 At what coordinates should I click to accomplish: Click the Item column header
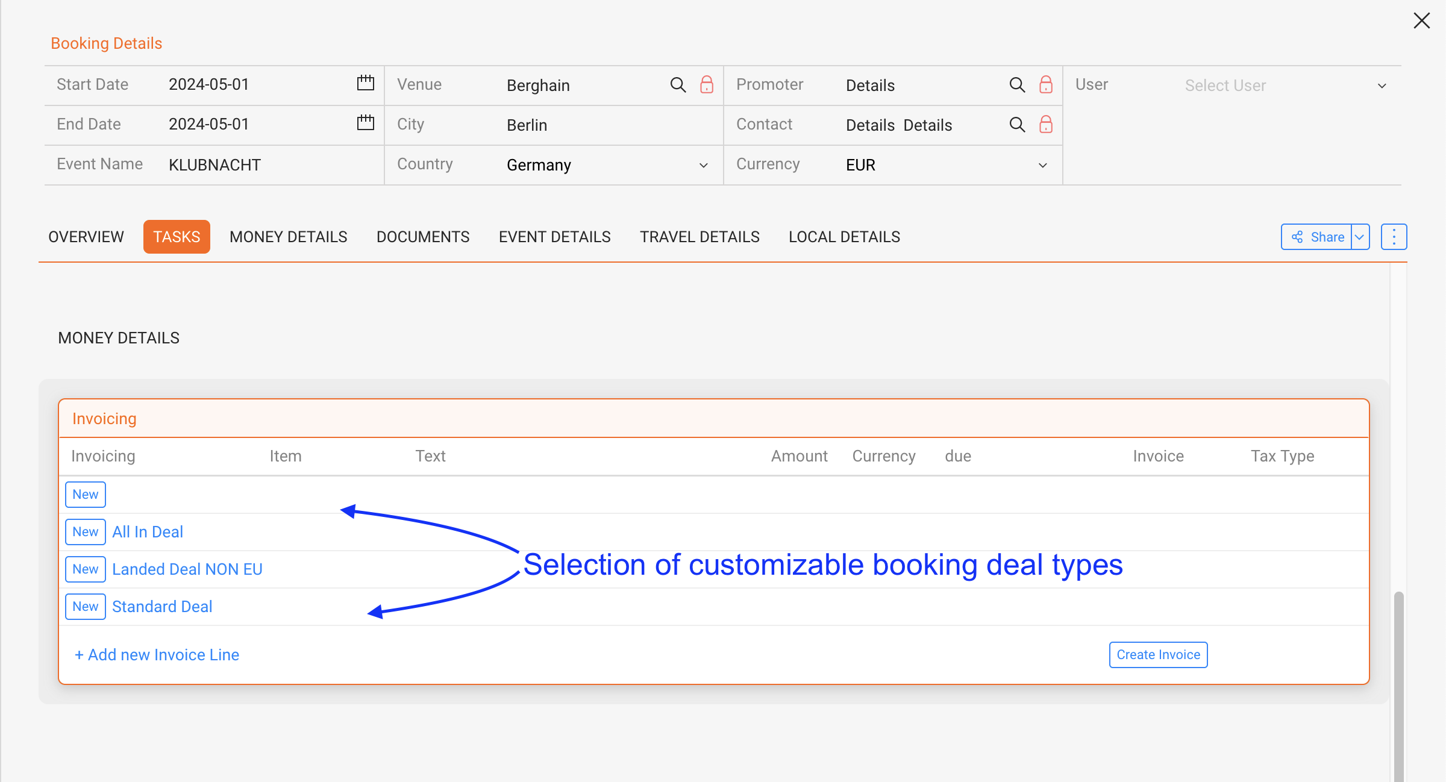pyautogui.click(x=286, y=456)
